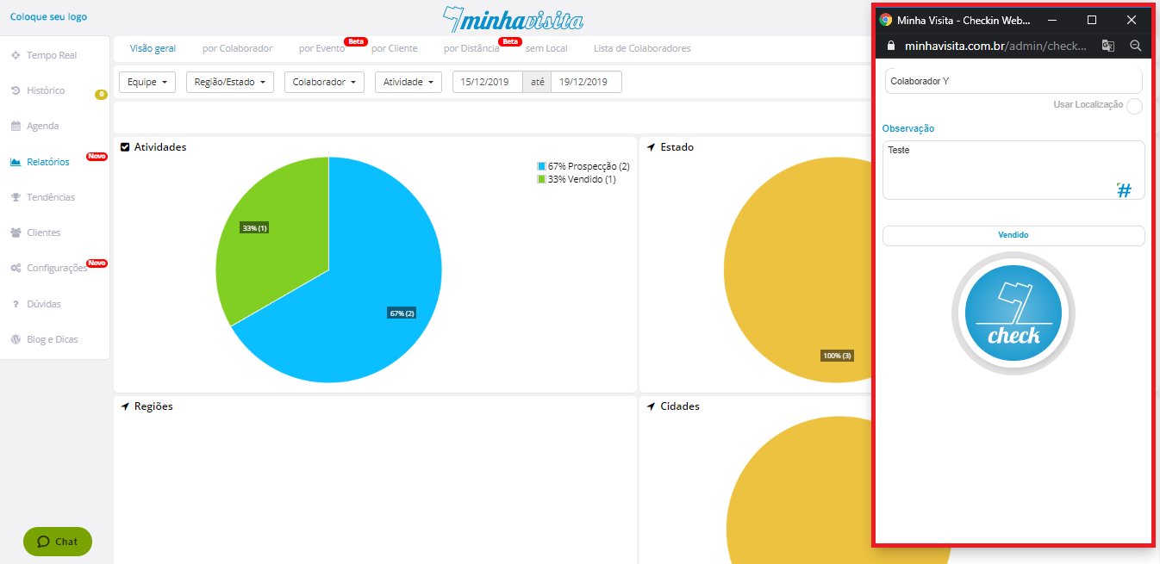Click the zoom icon in the address bar
The height and width of the screenshot is (564, 1160).
pyautogui.click(x=1135, y=46)
